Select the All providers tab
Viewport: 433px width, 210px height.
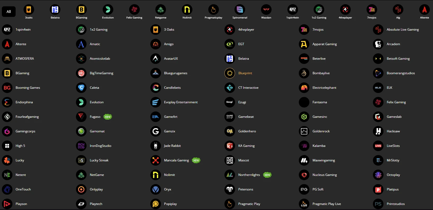[9, 12]
